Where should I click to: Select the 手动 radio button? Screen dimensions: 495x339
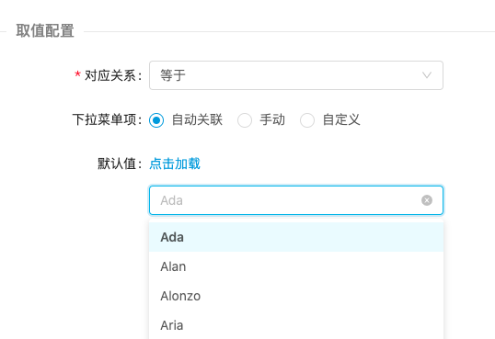tap(245, 120)
